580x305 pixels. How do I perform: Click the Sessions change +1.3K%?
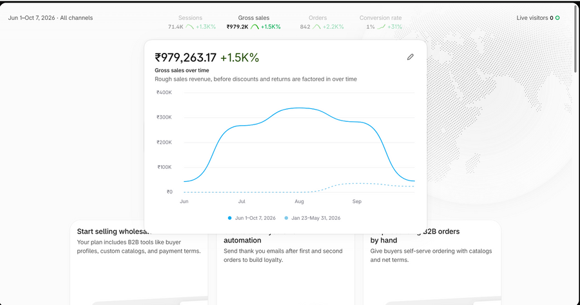point(206,26)
